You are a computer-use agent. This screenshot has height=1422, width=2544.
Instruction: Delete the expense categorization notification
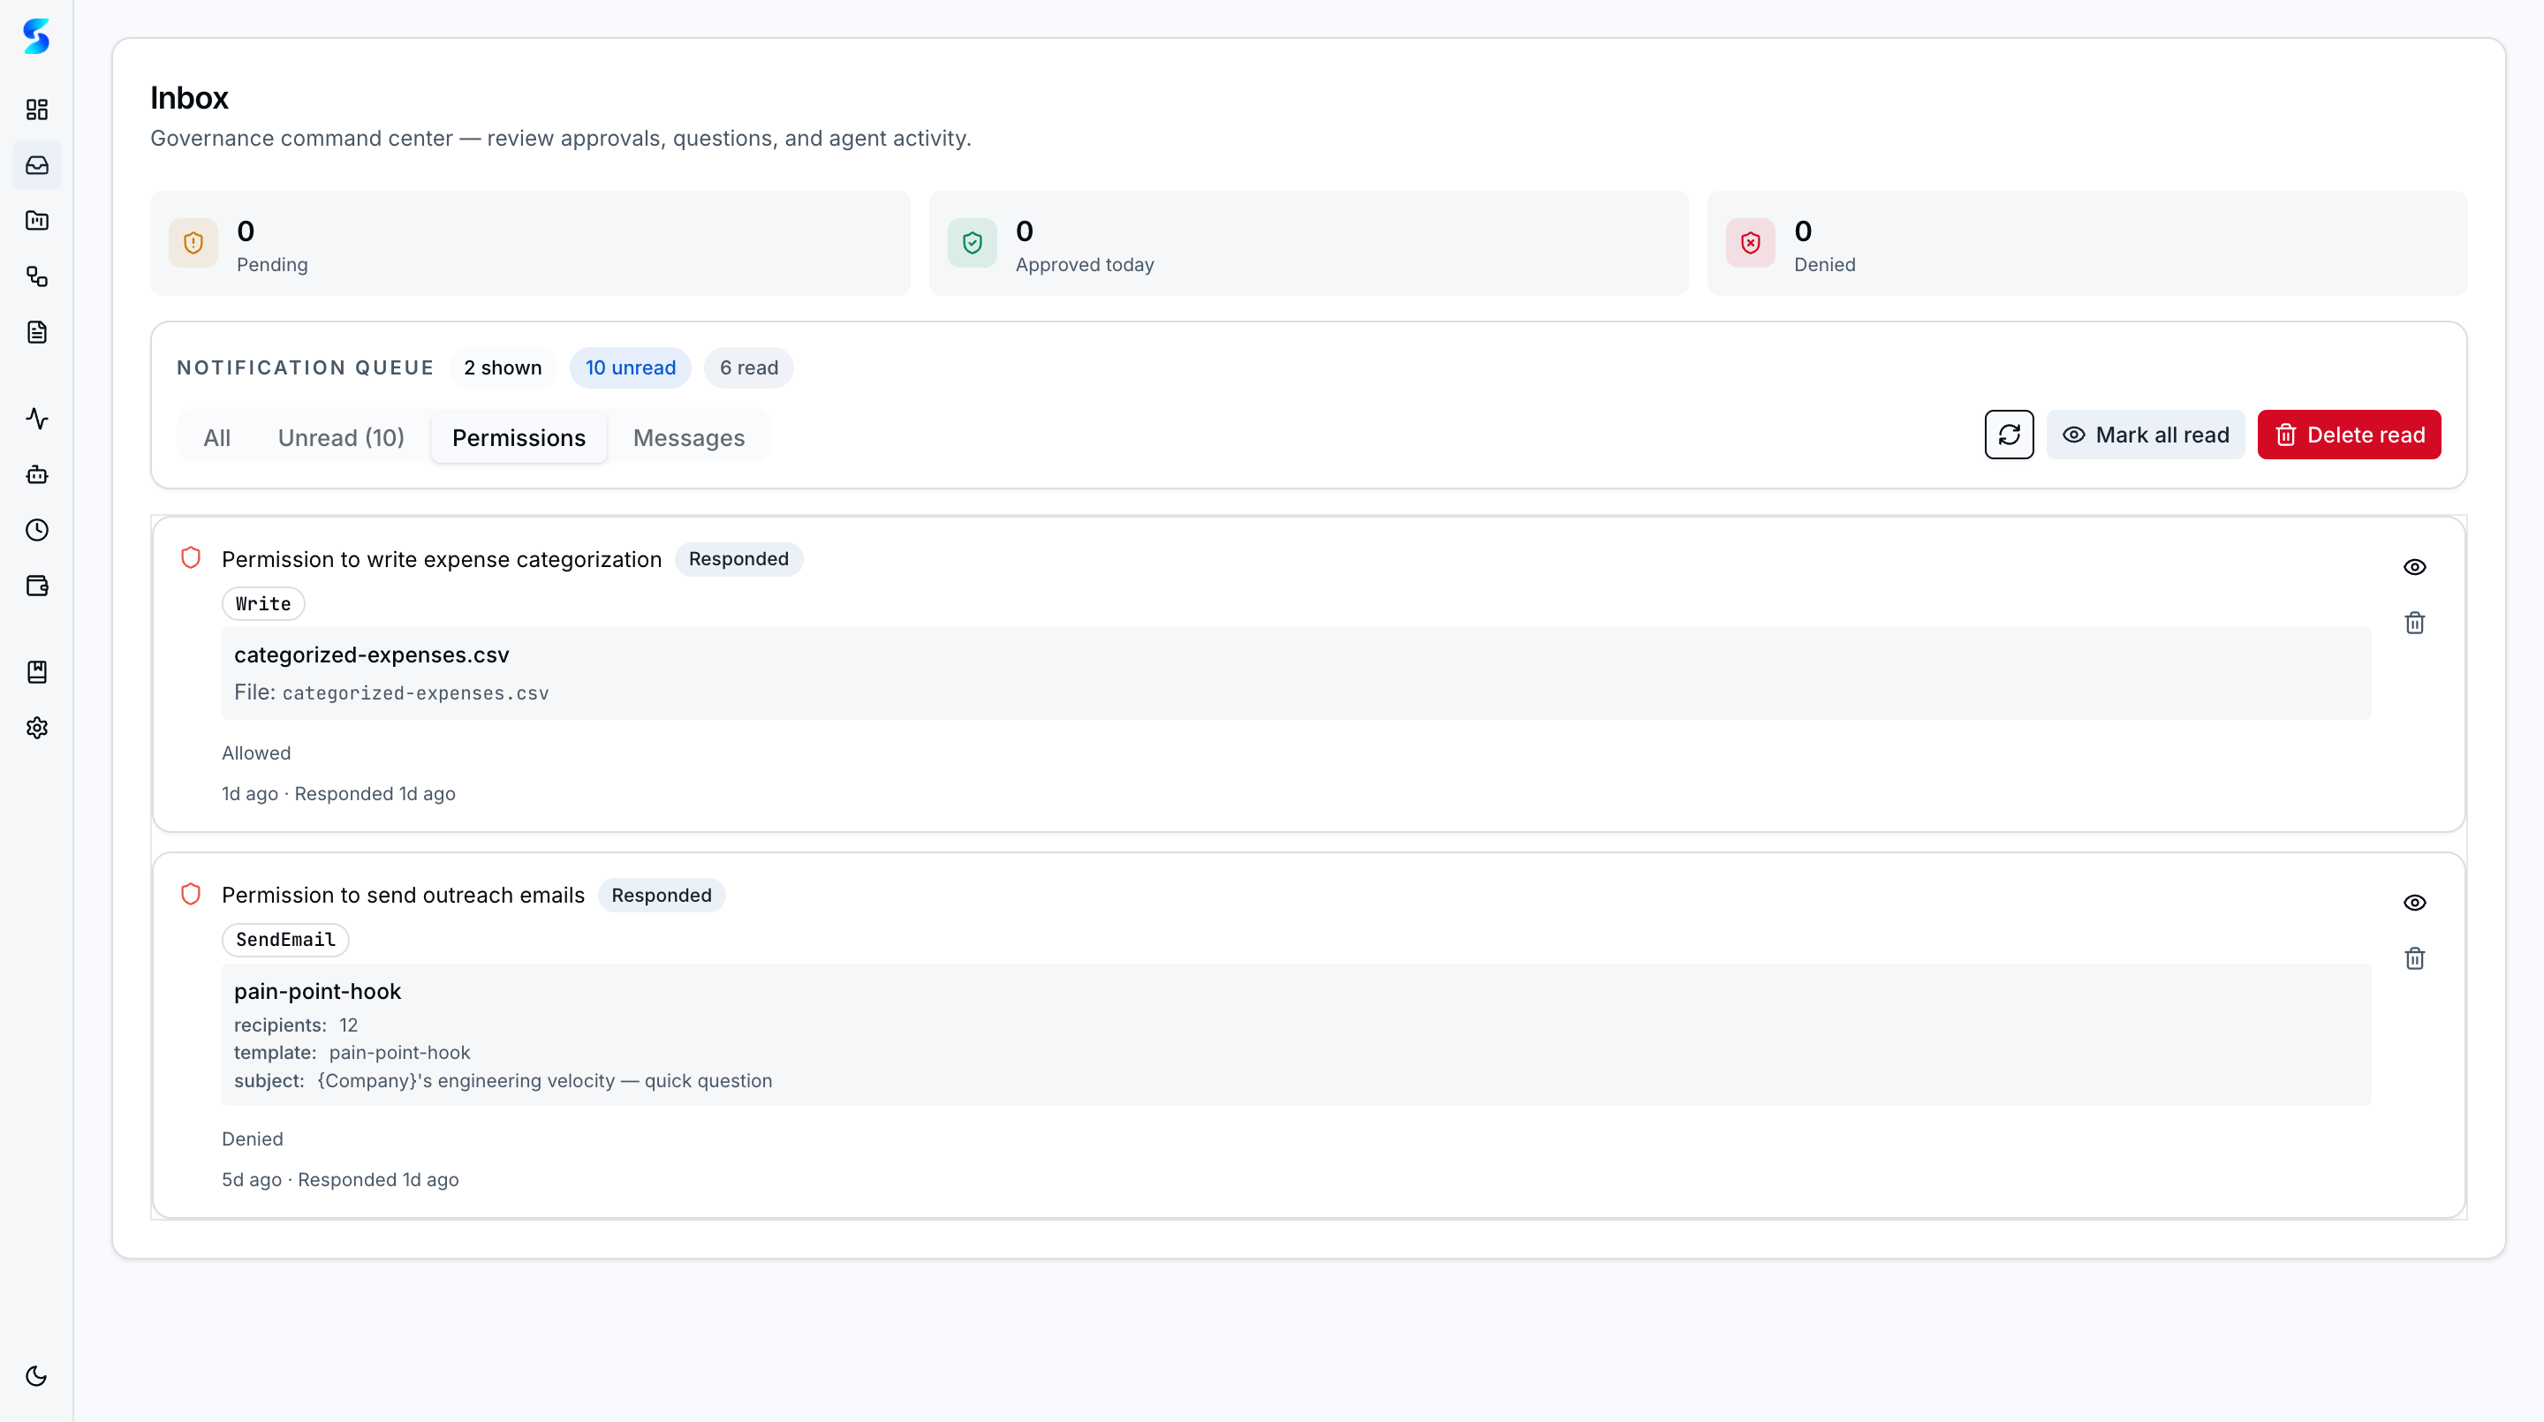coord(2413,623)
